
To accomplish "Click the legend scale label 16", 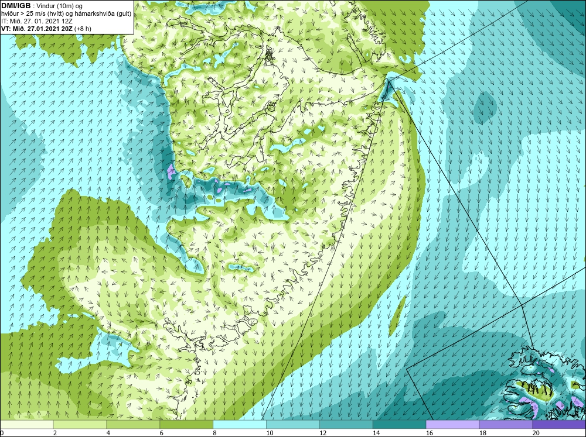I will [430, 433].
